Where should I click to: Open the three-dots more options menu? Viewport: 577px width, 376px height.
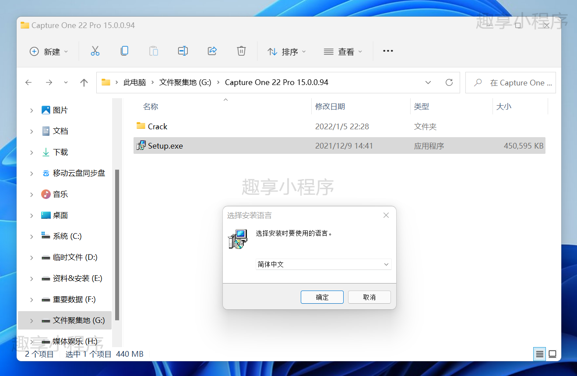[388, 51]
